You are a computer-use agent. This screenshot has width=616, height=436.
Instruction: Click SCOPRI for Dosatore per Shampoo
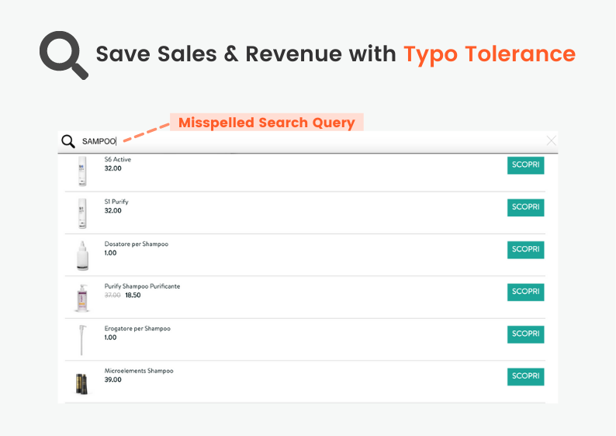pos(526,250)
